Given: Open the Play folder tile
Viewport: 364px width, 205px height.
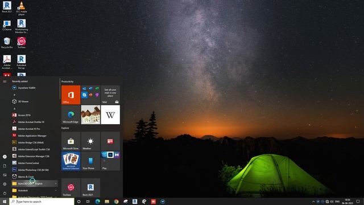Looking at the screenshot, I should tap(110, 161).
